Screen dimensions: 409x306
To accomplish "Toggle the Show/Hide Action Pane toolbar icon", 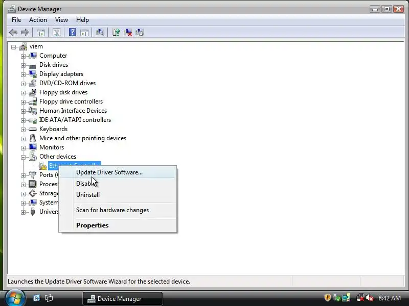I will coord(84,33).
